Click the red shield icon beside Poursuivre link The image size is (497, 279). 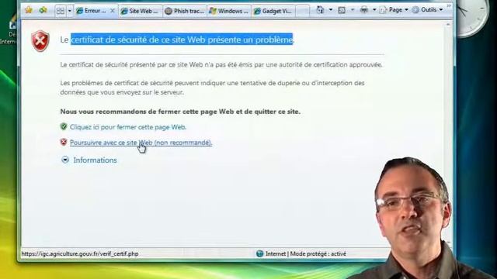(x=64, y=142)
